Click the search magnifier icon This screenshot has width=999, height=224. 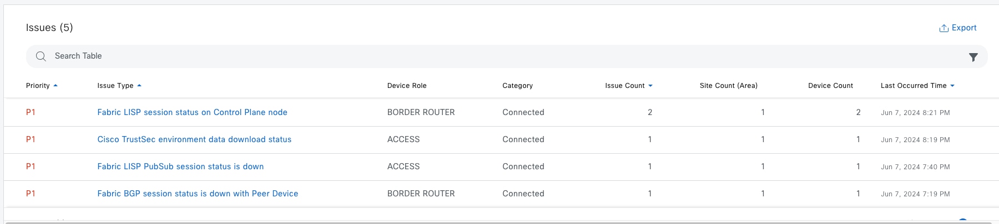click(x=41, y=56)
